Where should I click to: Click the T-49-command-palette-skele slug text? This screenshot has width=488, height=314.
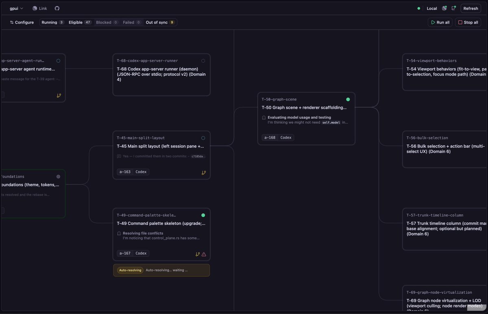pos(146,215)
